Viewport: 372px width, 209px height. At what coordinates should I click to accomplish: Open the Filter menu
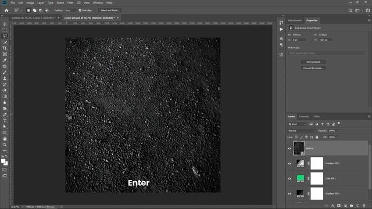tap(70, 3)
